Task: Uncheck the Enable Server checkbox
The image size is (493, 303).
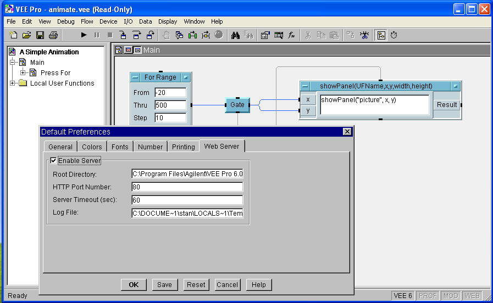Action: point(53,161)
